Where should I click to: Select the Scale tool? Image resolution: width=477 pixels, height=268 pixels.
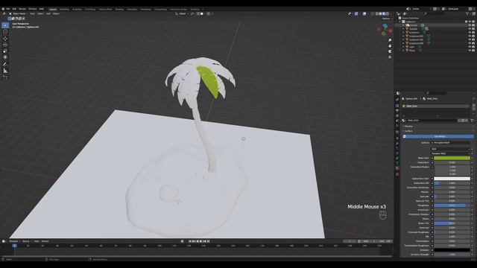pos(5,51)
